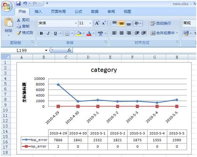Expand the font size dropdown arrow
This screenshot has height=157, width=197.
[x=90, y=23]
